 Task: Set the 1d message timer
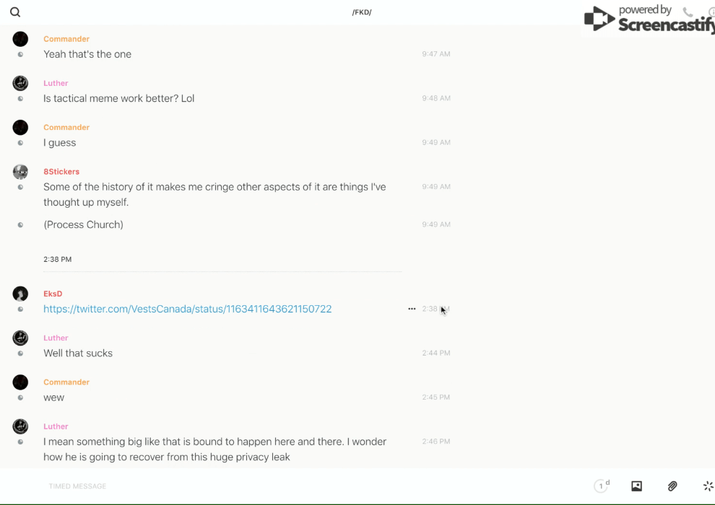coord(602,486)
